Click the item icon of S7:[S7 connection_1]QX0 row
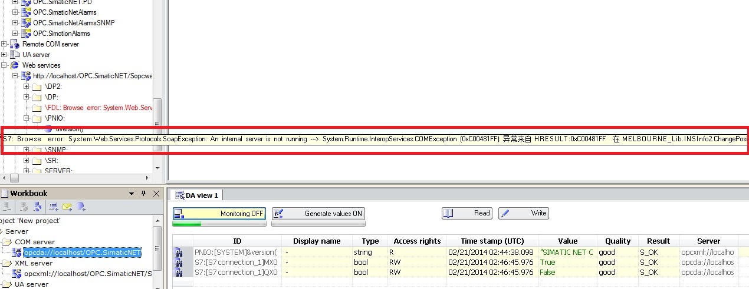This screenshot has height=289, width=749. click(178, 273)
